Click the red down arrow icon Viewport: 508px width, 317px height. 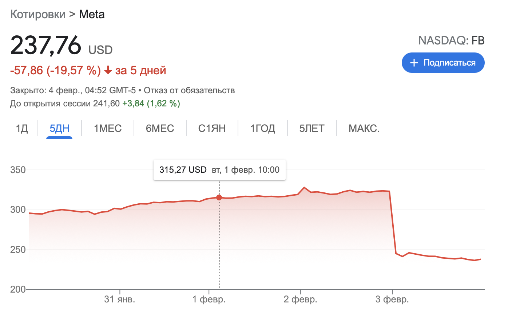click(108, 70)
